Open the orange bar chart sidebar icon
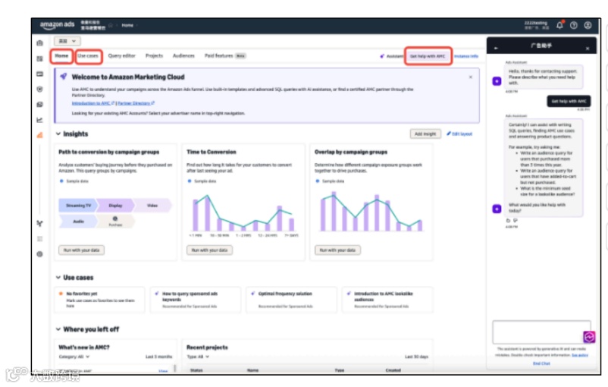The height and width of the screenshot is (387, 608). tap(39, 135)
